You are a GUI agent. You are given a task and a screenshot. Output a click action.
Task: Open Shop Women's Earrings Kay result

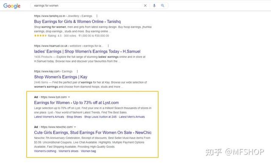pos(61,77)
